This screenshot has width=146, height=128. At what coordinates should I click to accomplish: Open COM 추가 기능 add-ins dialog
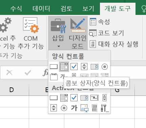[31, 33]
